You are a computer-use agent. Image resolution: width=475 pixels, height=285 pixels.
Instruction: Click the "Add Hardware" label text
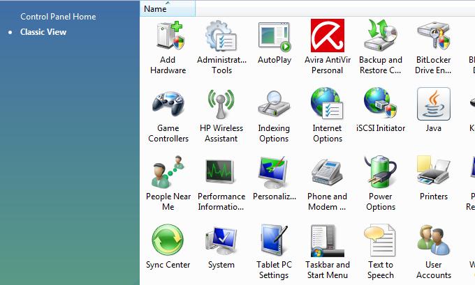coord(168,65)
